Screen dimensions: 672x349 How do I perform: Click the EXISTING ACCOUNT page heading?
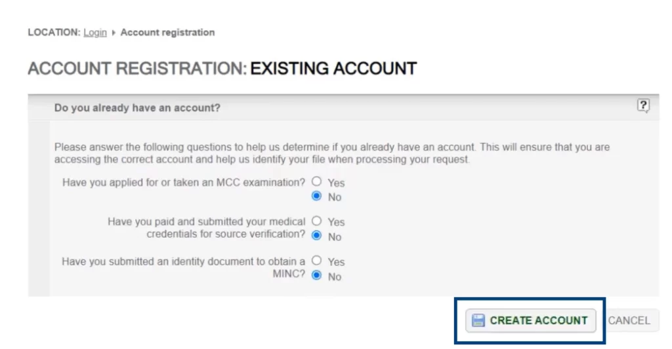(333, 69)
